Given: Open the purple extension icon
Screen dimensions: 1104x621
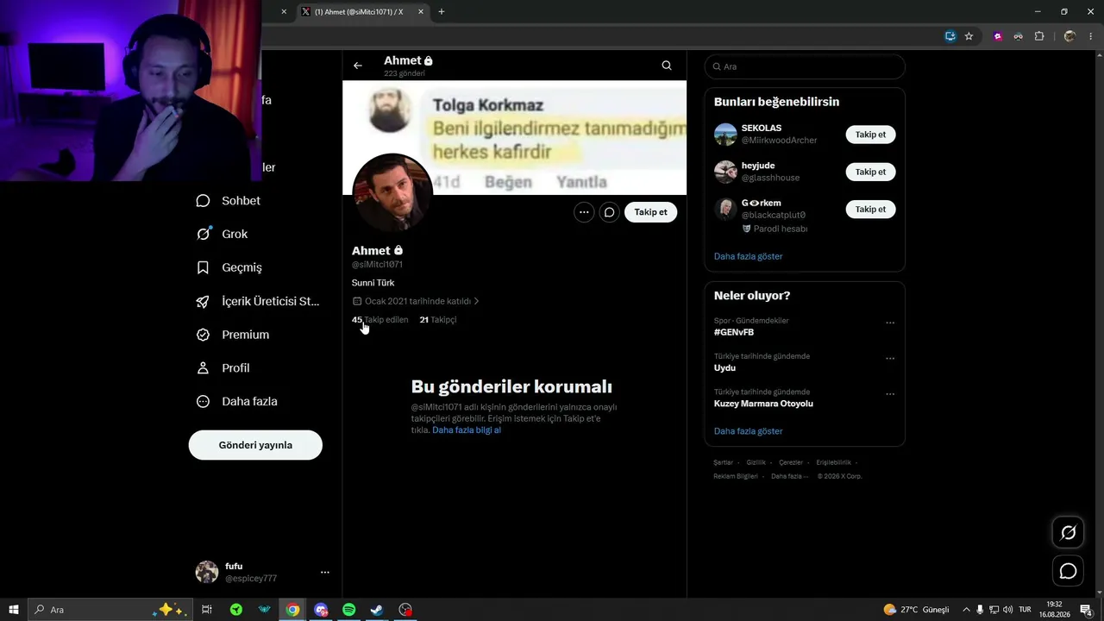Looking at the screenshot, I should [998, 36].
